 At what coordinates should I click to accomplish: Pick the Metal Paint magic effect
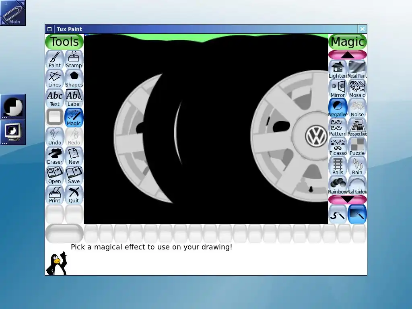click(x=357, y=69)
